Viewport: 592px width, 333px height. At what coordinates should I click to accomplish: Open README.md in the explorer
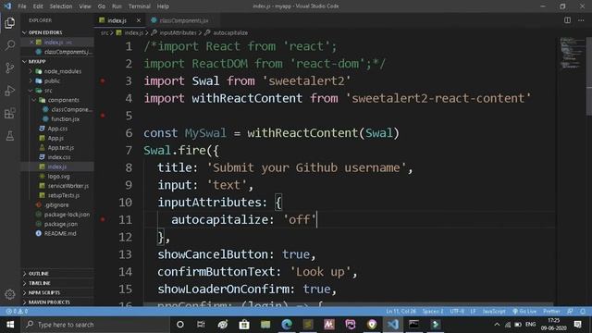(60, 233)
